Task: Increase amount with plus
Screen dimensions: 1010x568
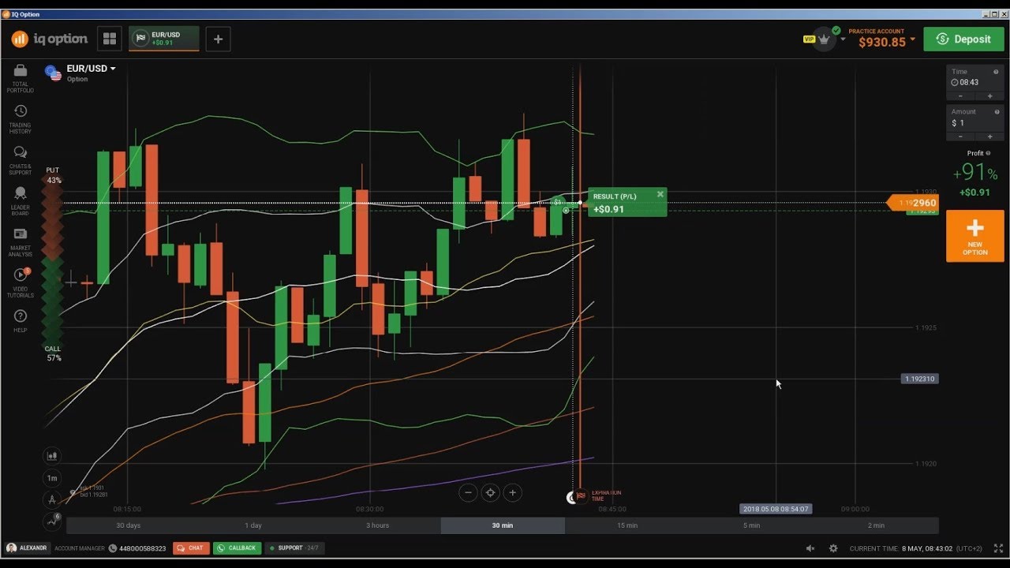Action: (x=989, y=136)
